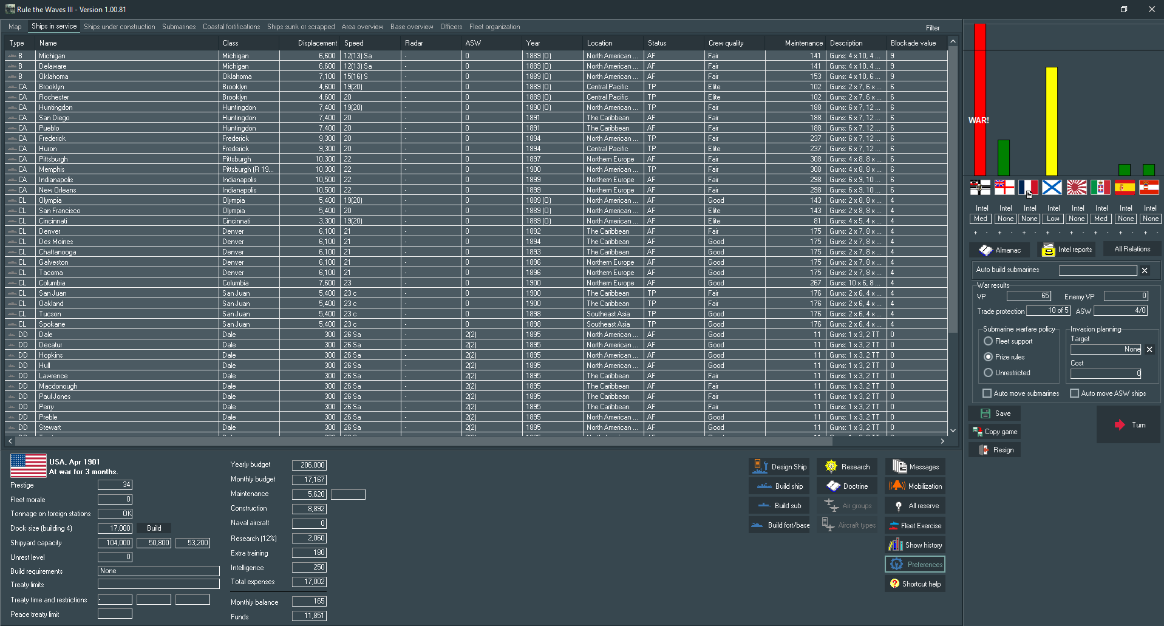Open the Fleet organization tab
Image resolution: width=1164 pixels, height=626 pixels.
pyautogui.click(x=495, y=27)
